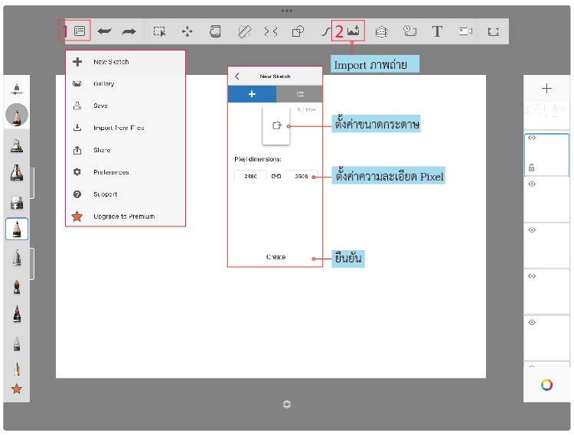This screenshot has width=574, height=436.
Task: Select the Import image tool
Action: point(354,31)
